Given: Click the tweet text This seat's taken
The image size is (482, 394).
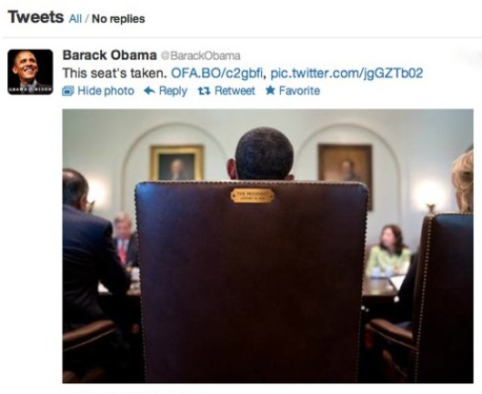Looking at the screenshot, I should (x=115, y=73).
